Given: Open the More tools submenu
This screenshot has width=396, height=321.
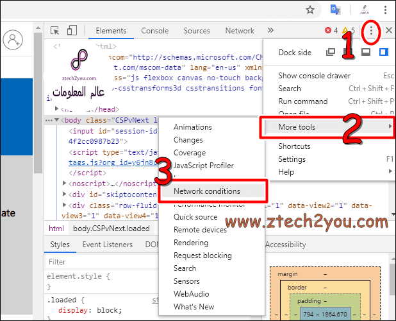Looking at the screenshot, I should tap(329, 127).
